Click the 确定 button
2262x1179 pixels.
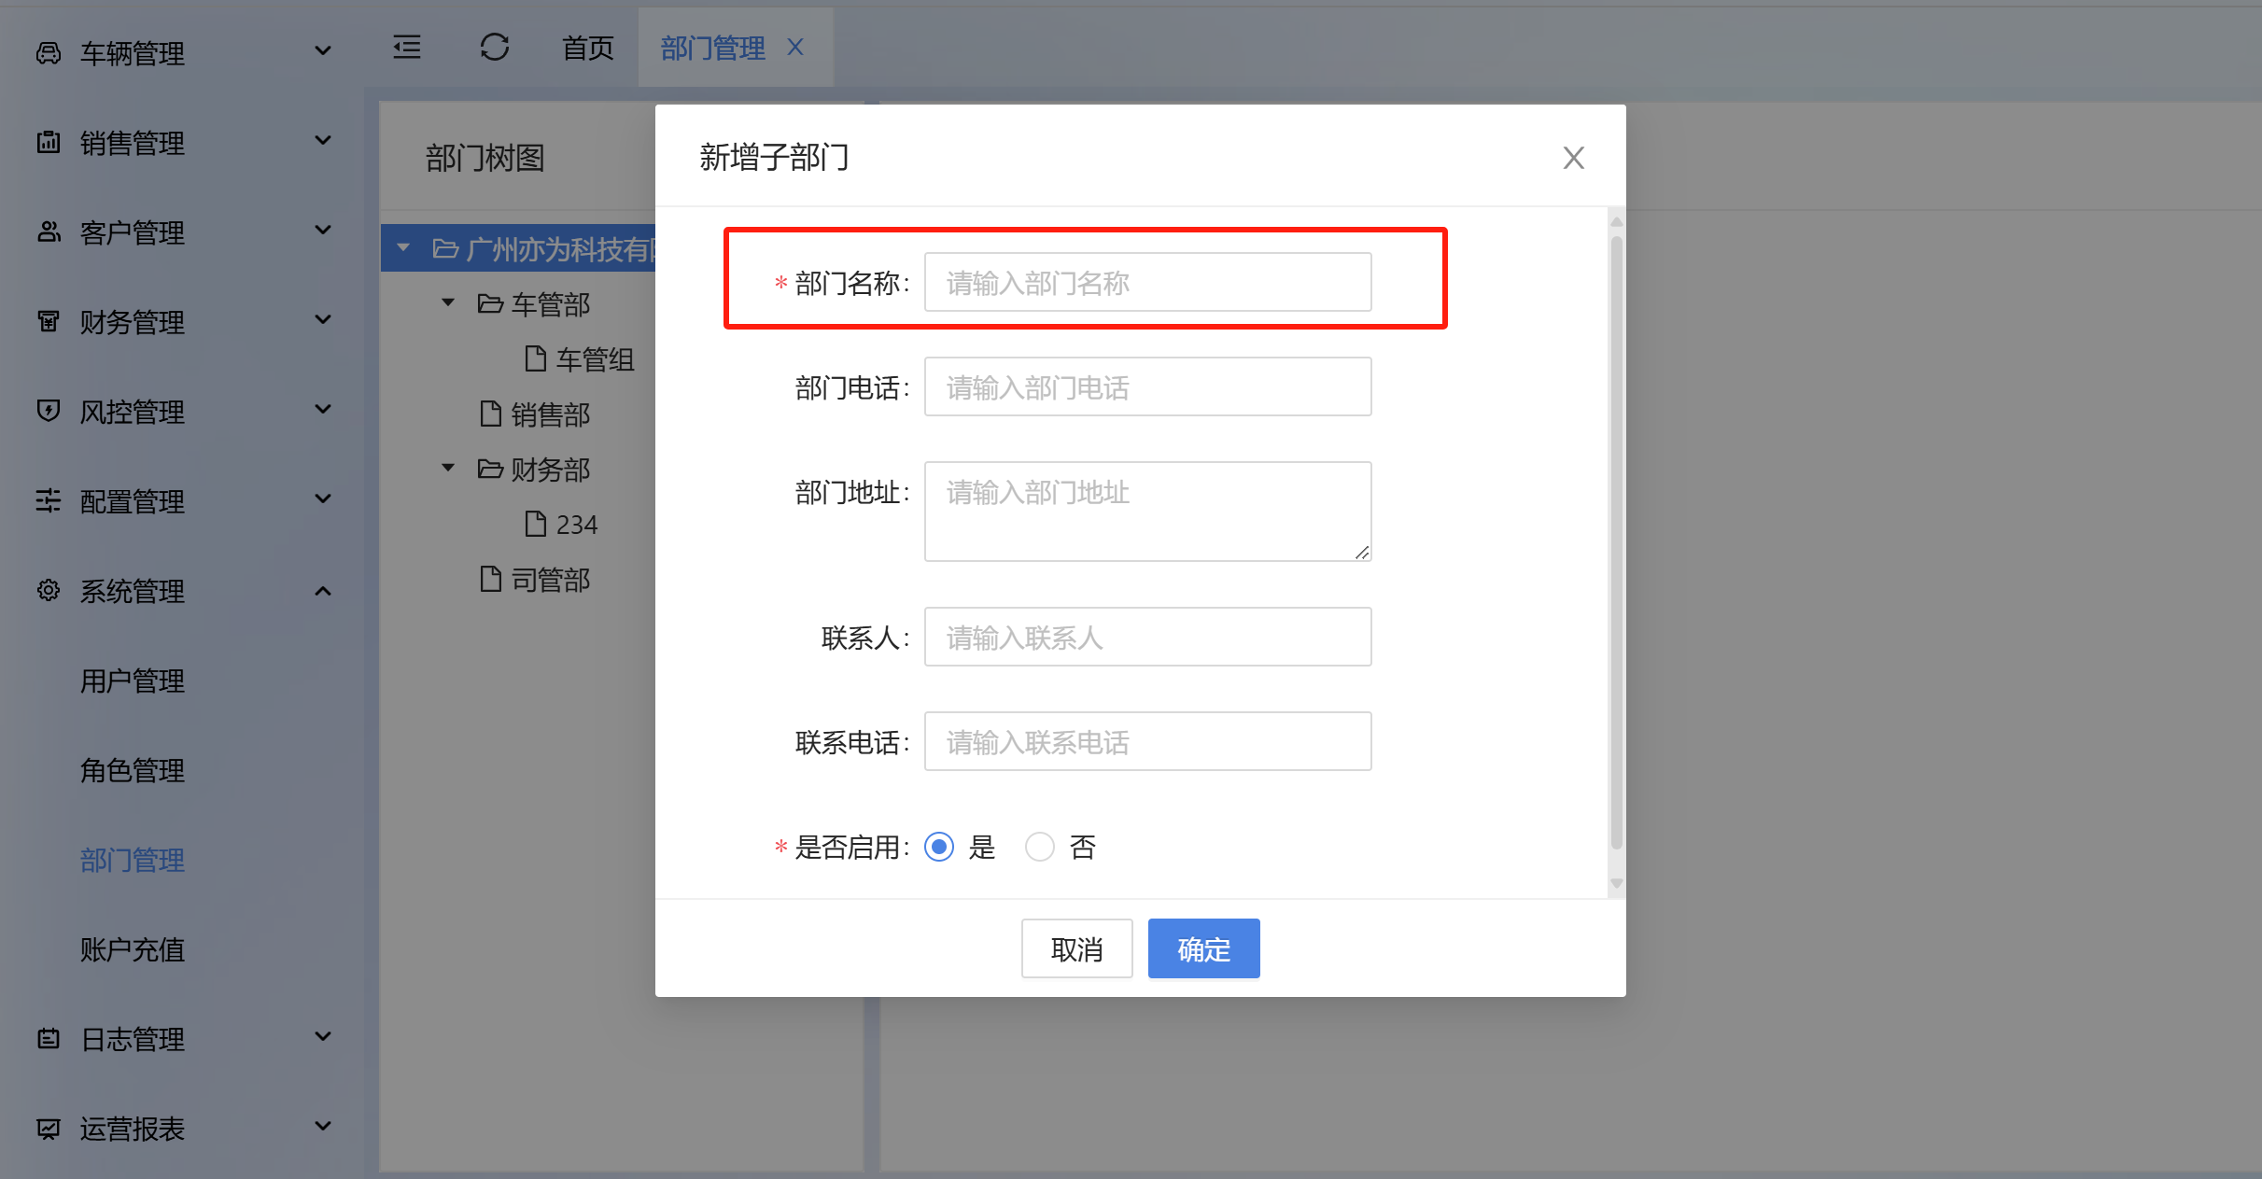(1203, 949)
